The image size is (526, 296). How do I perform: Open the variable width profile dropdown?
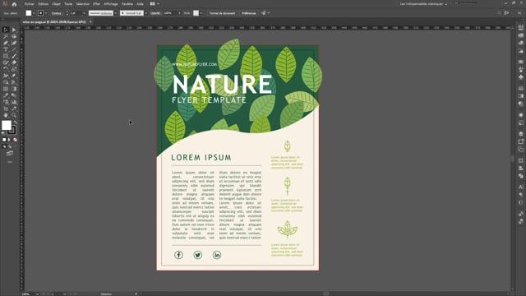point(115,13)
